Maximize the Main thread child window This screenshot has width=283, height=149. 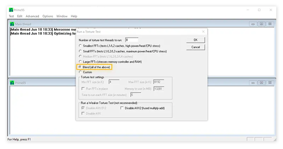[261, 24]
